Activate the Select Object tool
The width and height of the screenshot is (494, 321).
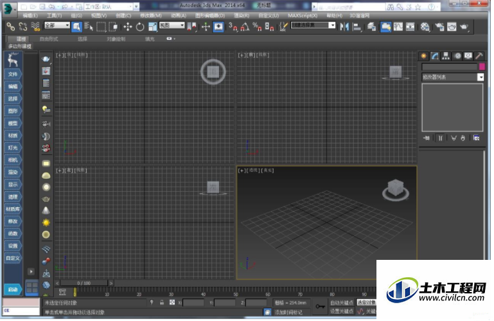pyautogui.click(x=76, y=27)
